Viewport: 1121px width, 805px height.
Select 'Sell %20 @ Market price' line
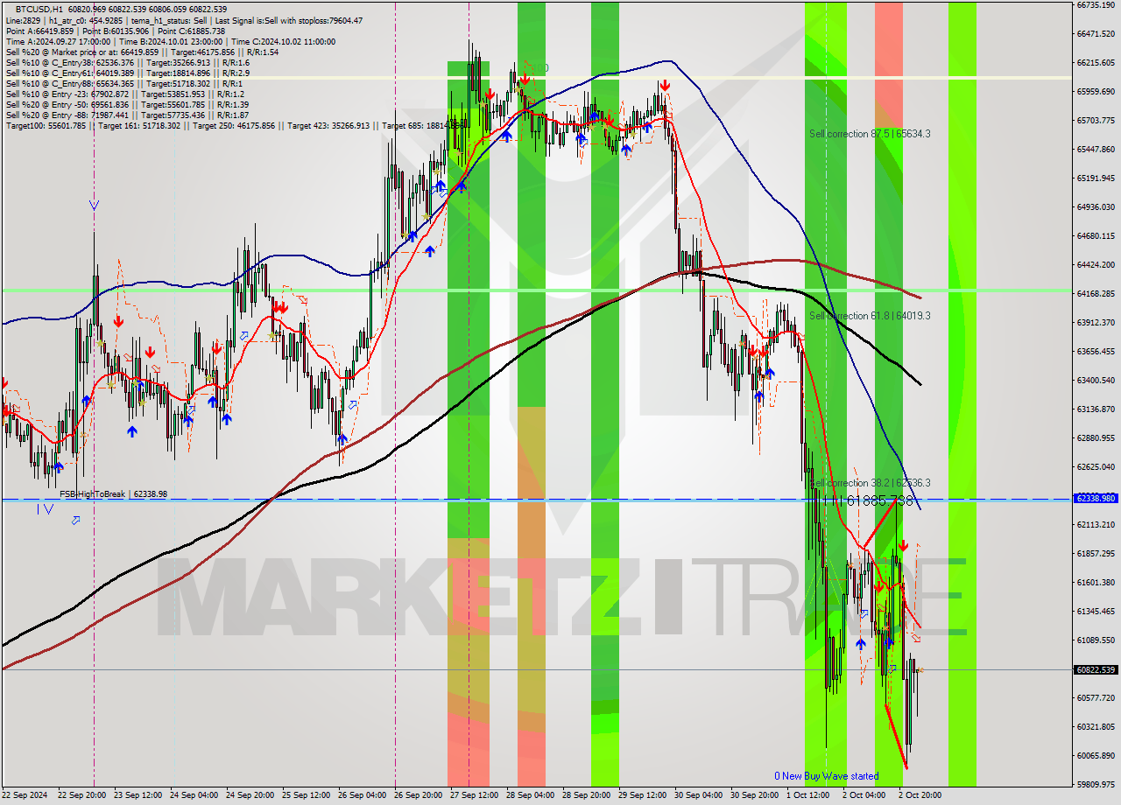point(142,52)
